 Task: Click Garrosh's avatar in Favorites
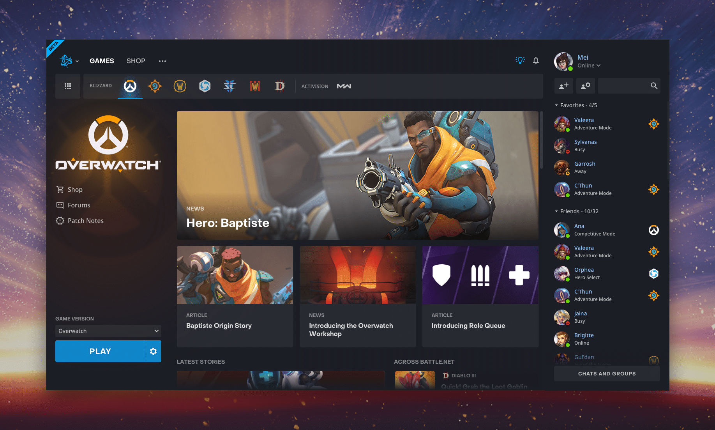[x=562, y=168]
